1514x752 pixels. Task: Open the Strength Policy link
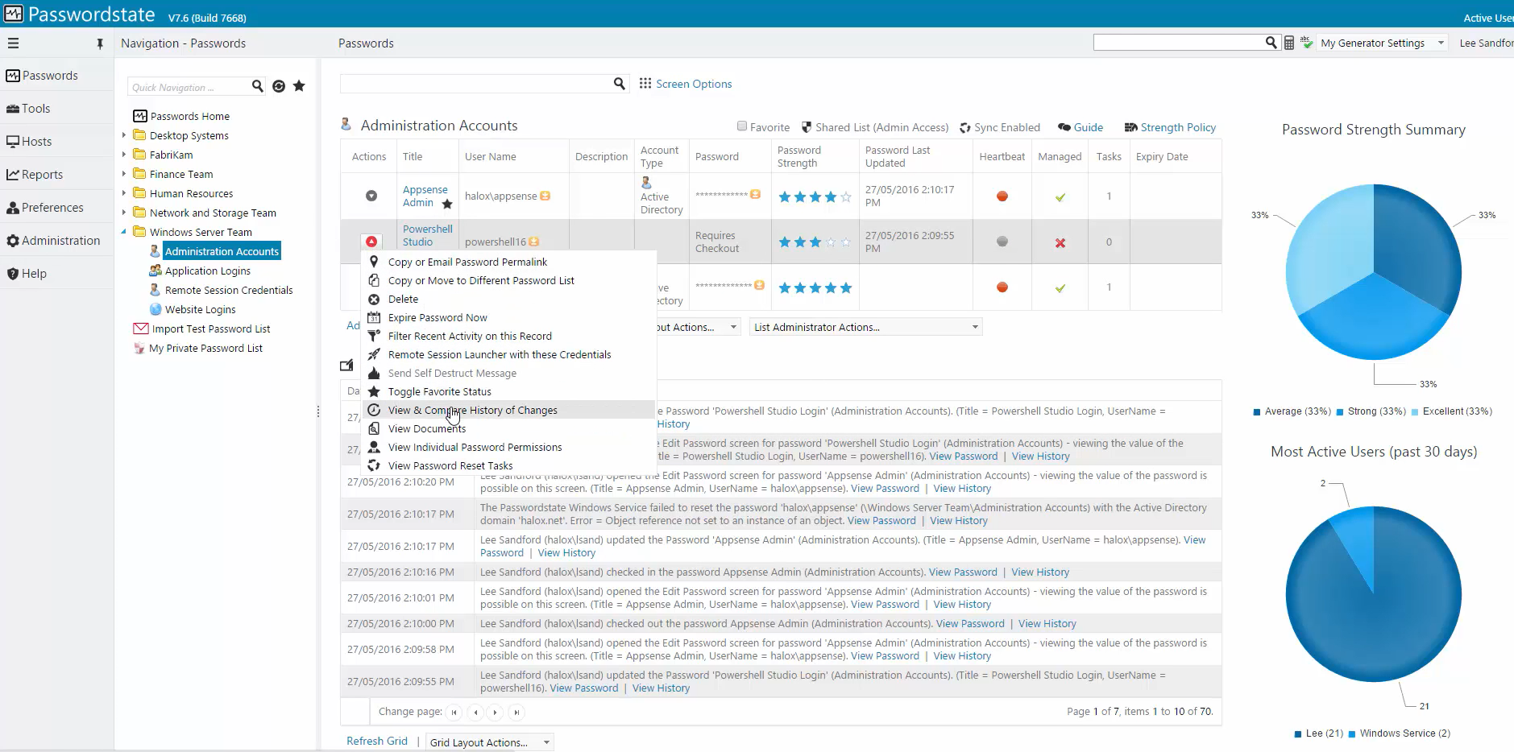[x=1177, y=127]
